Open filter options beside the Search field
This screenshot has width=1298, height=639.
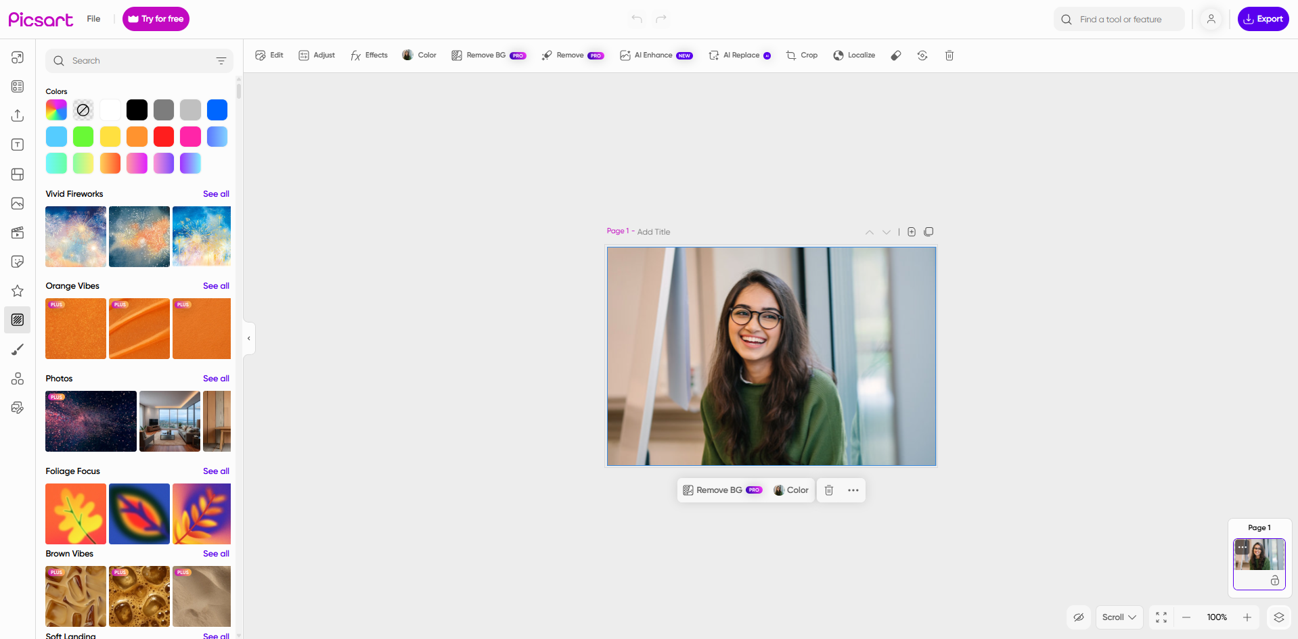tap(221, 60)
